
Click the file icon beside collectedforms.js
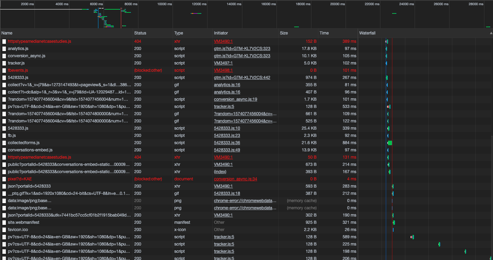tap(4, 143)
